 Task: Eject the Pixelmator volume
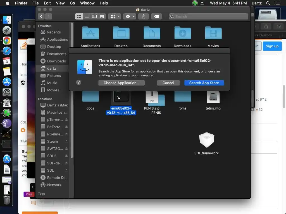tap(66, 134)
